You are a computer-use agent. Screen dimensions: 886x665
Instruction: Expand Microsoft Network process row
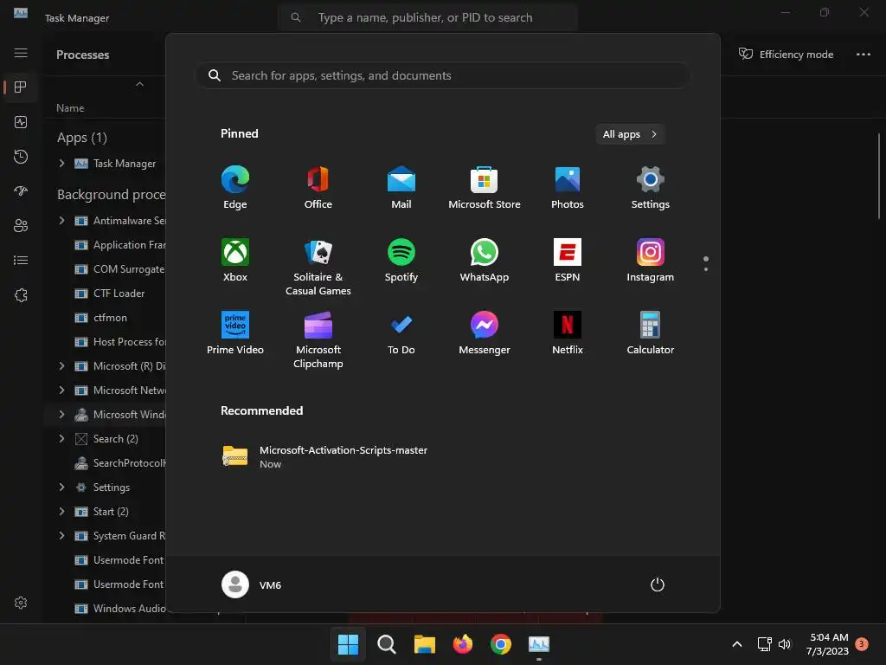tap(61, 391)
